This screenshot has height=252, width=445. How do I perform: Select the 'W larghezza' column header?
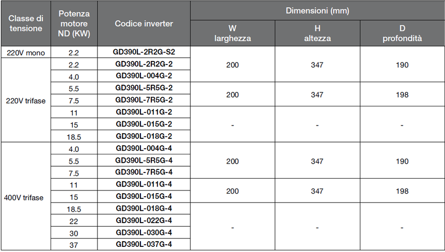(x=232, y=33)
